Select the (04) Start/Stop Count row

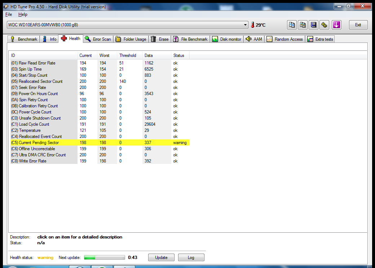pyautogui.click(x=100, y=75)
